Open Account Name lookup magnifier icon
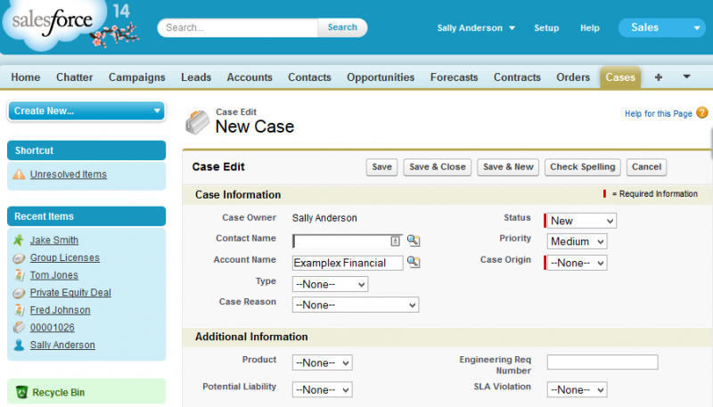The height and width of the screenshot is (407, 713). [414, 262]
